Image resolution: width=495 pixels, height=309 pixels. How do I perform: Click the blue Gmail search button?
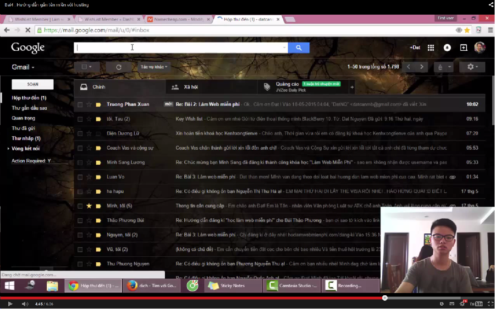pyautogui.click(x=298, y=48)
